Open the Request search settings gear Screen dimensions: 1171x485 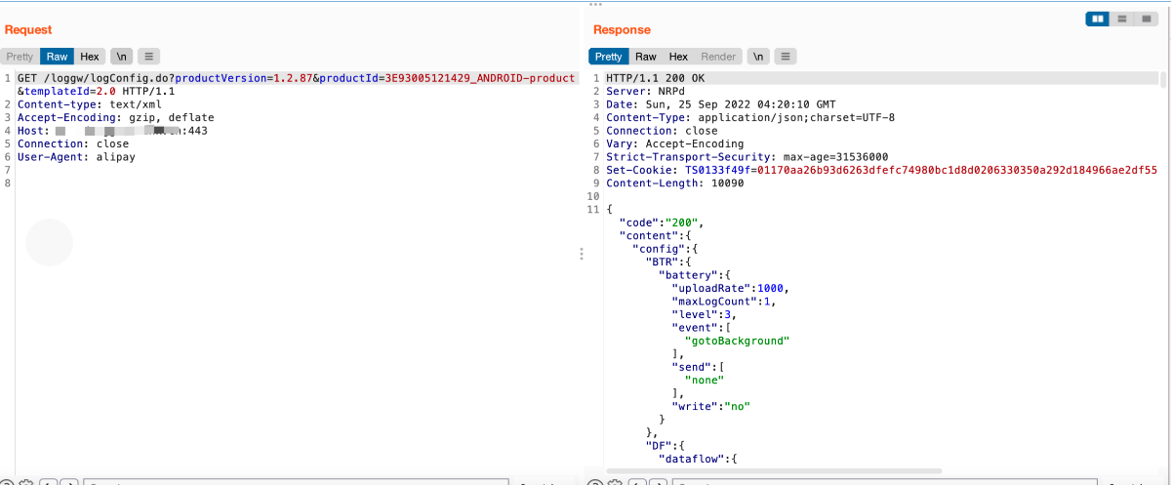[26, 482]
